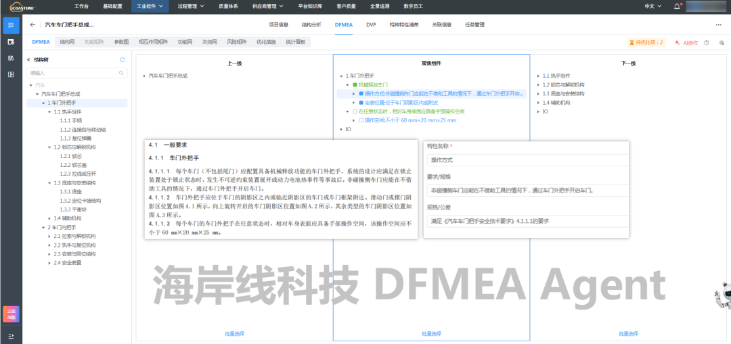Click the back arrow beside 汽车车门把手总成

pos(33,24)
